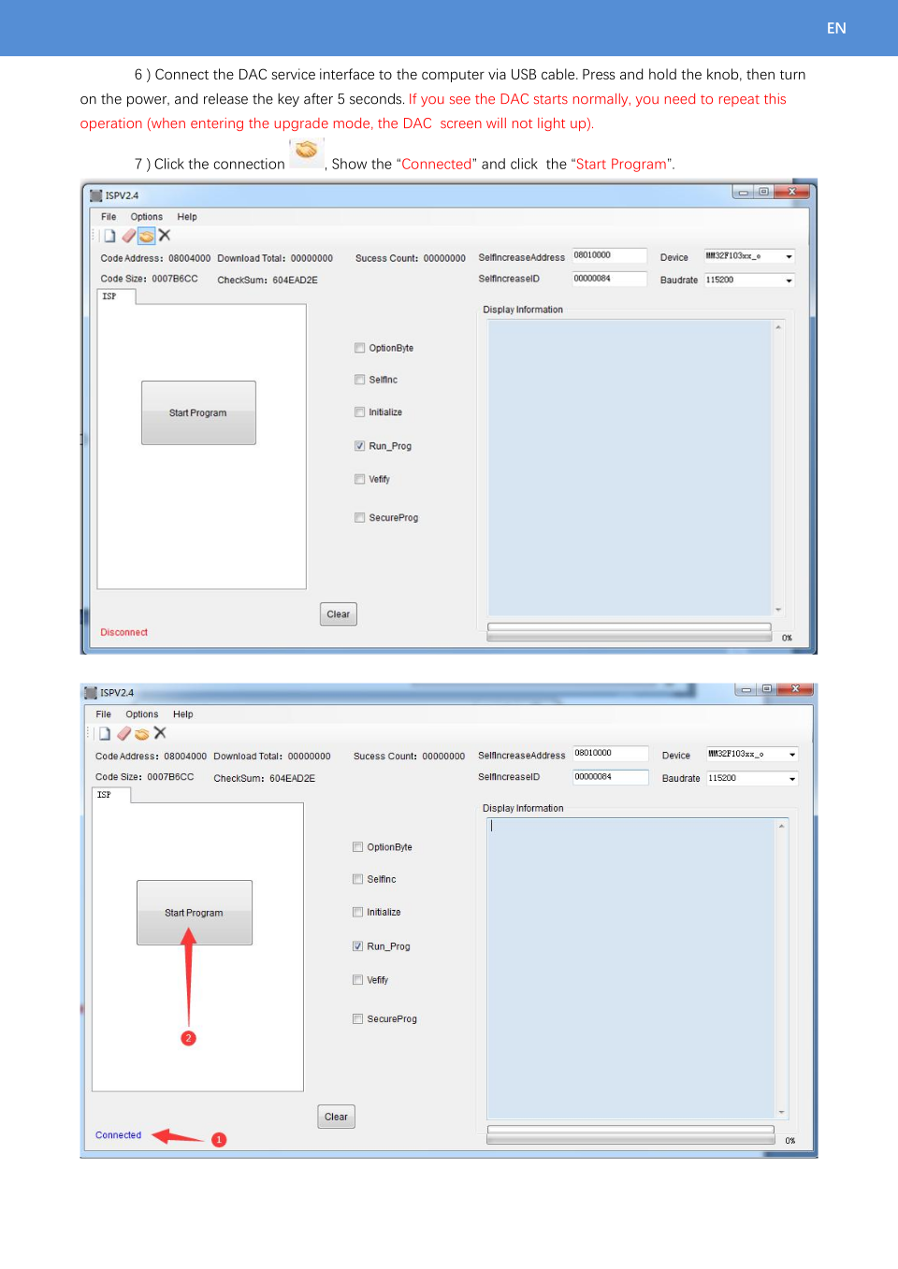This screenshot has height=1269, width=898.
Task: Open the Help menu in the Connected window
Action: [182, 714]
